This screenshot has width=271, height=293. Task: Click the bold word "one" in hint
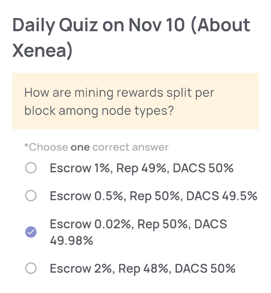coord(80,147)
